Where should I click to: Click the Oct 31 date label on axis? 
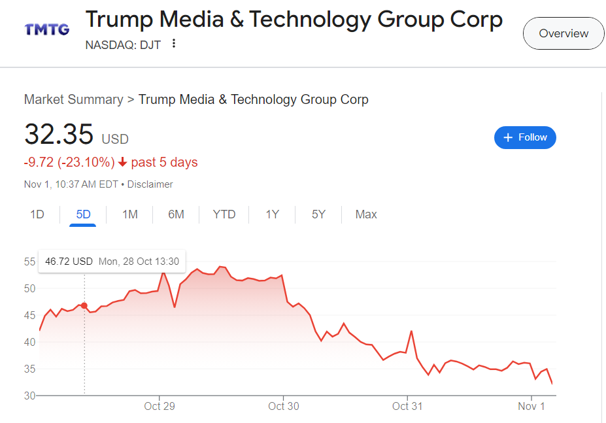click(x=407, y=406)
